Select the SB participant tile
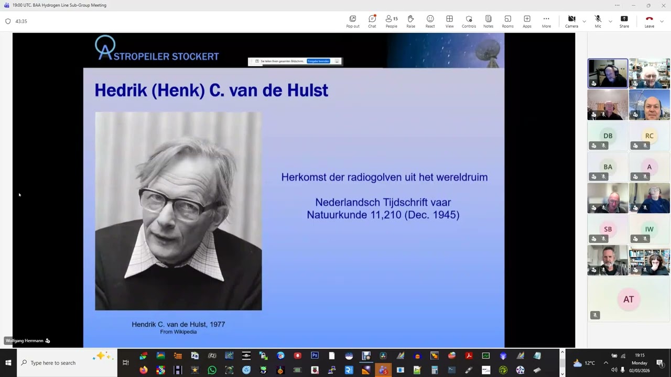671x377 pixels. point(608,229)
